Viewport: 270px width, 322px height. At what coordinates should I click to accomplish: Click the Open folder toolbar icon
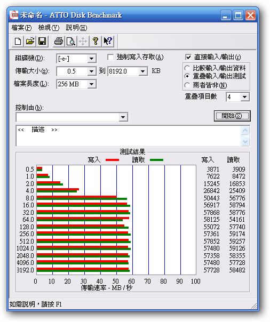(x=30, y=41)
